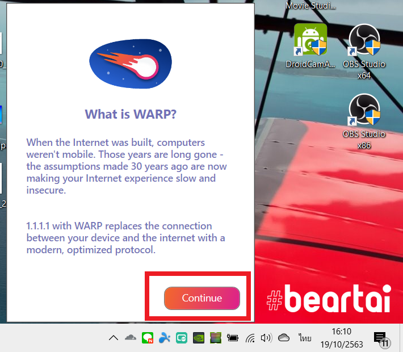Select the Movie Studio desktop shortcut label
Screen dimensions: 403x352
tap(310, 6)
